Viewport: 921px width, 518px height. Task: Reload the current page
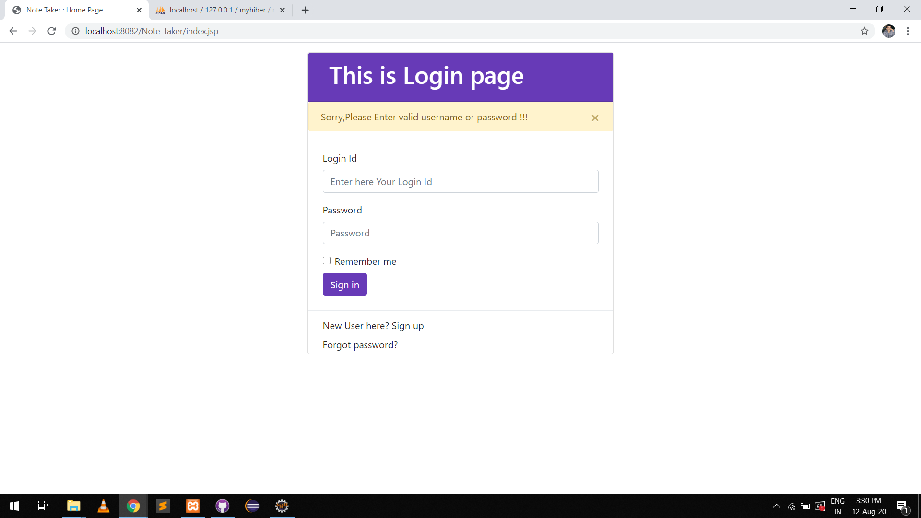pyautogui.click(x=52, y=31)
